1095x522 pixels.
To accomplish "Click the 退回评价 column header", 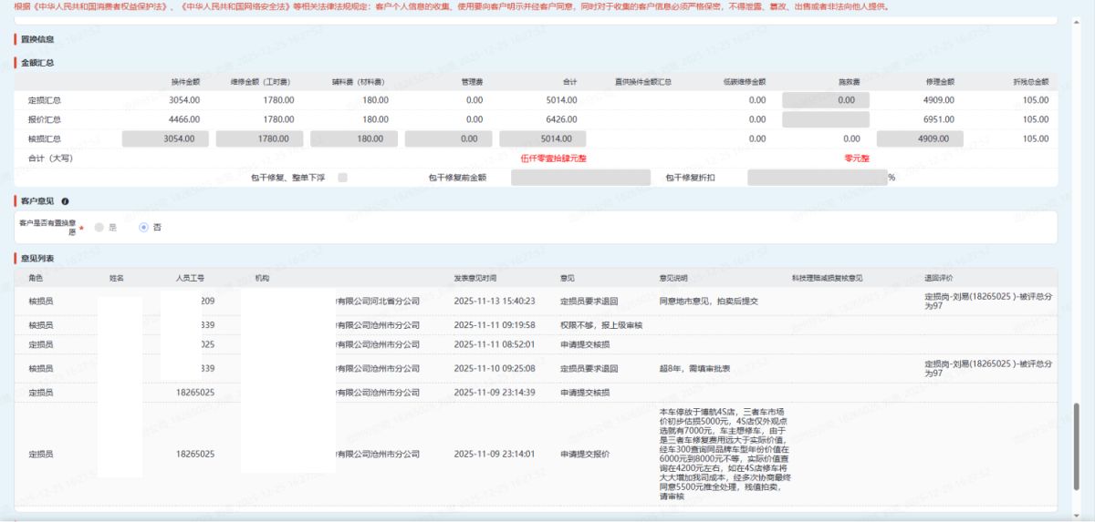I will pos(940,278).
